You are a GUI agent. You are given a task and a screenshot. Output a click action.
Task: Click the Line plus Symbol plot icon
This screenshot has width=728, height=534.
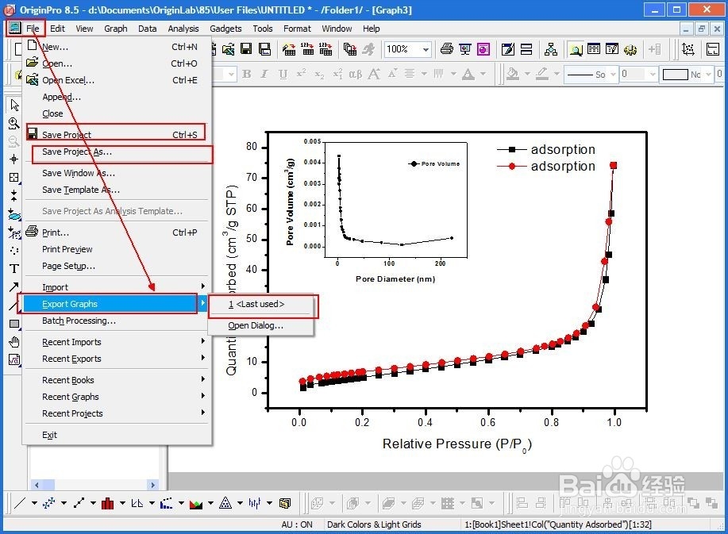click(x=79, y=503)
